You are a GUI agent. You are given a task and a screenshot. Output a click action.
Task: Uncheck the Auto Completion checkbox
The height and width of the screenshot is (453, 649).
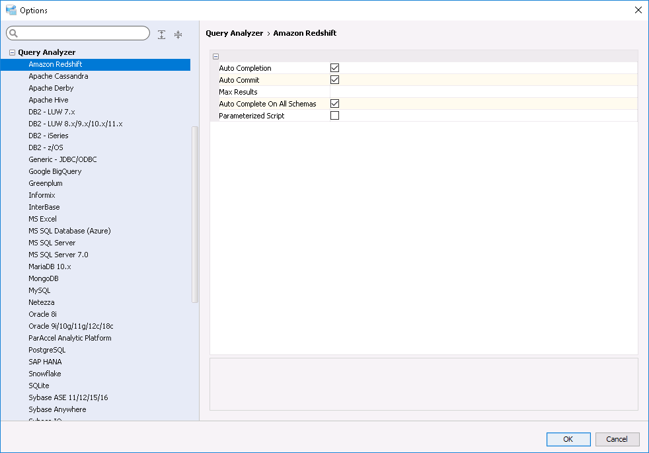334,68
